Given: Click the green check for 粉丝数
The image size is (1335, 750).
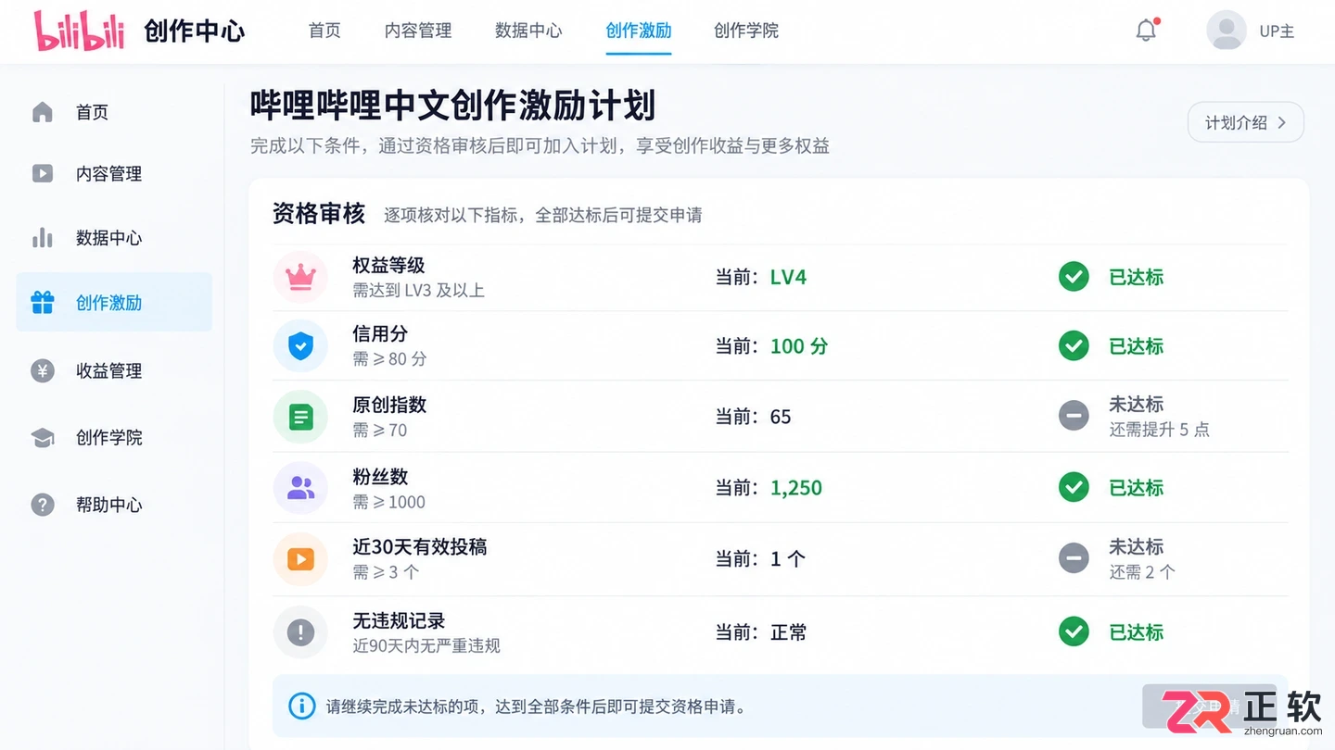Looking at the screenshot, I should pos(1074,487).
